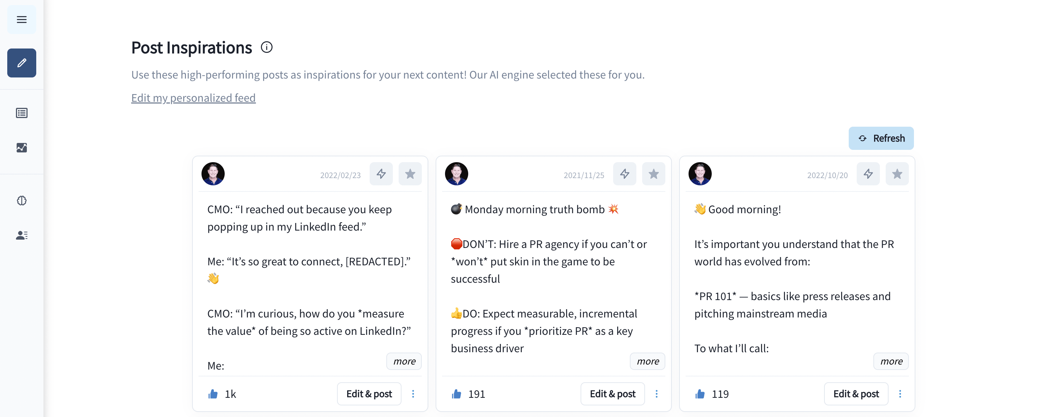Expand 'more' on the Good morning post
Screen dimensions: 1056x417
pos(891,361)
